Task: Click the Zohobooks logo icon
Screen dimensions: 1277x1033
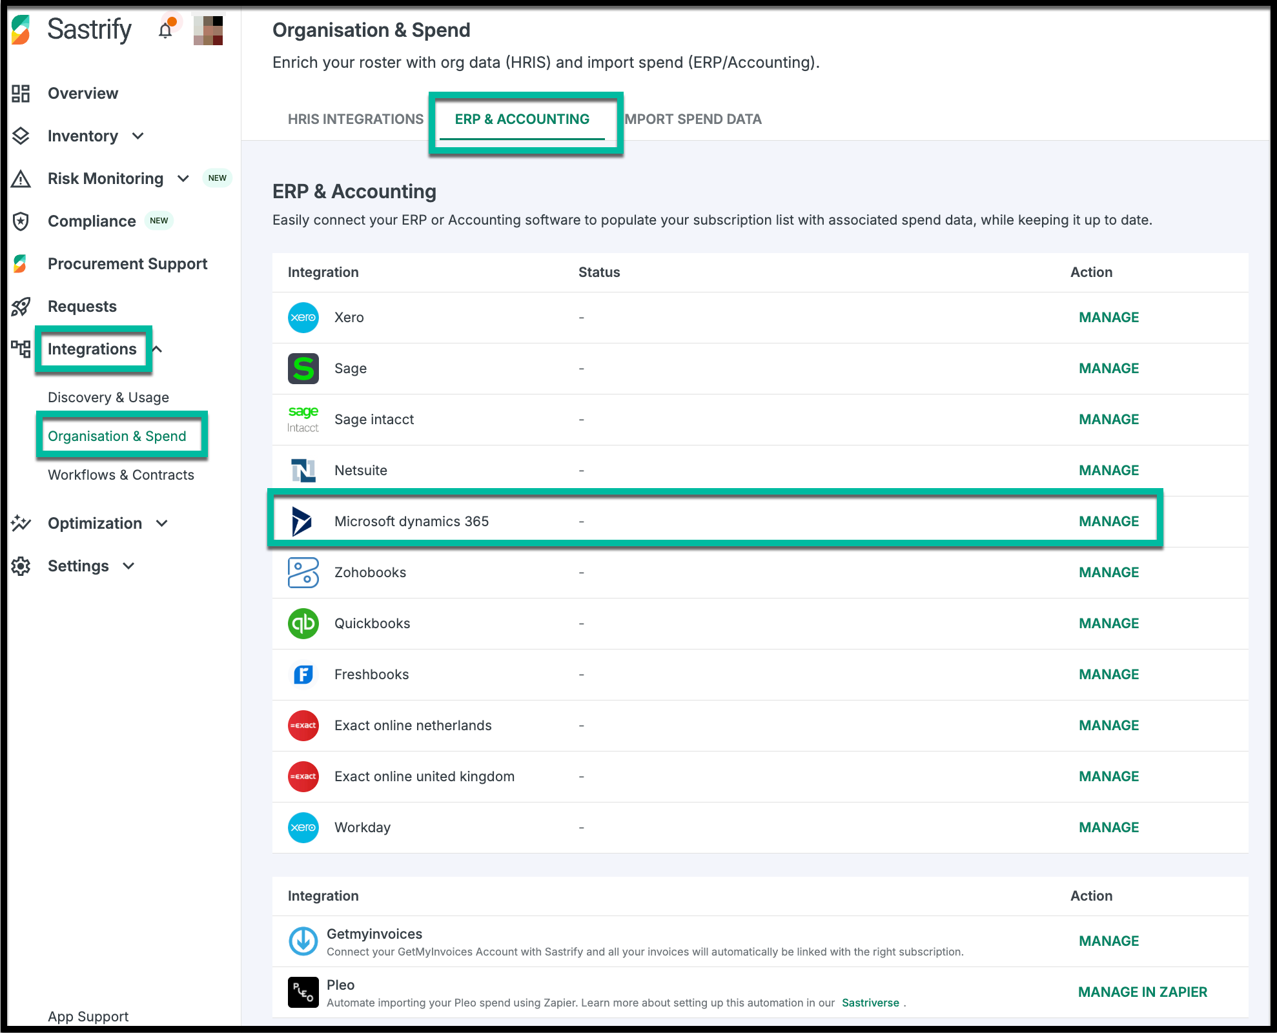Action: coord(303,573)
